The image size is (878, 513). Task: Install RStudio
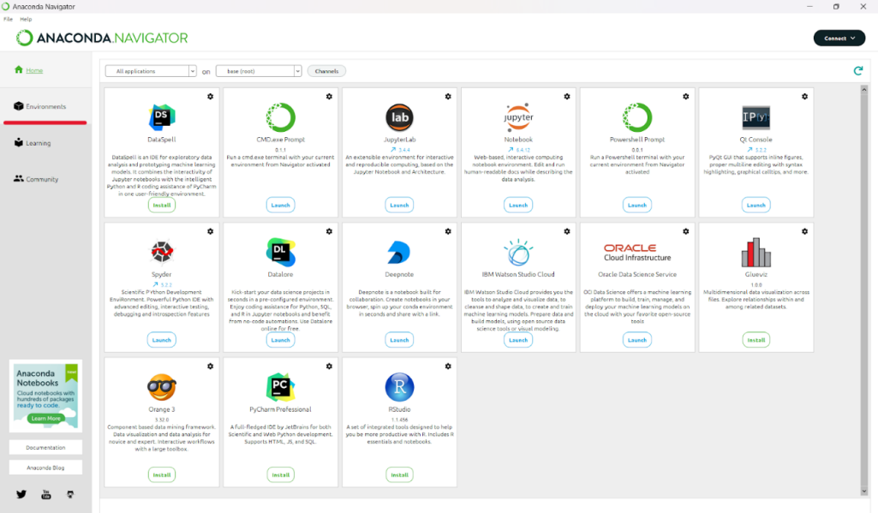point(399,475)
